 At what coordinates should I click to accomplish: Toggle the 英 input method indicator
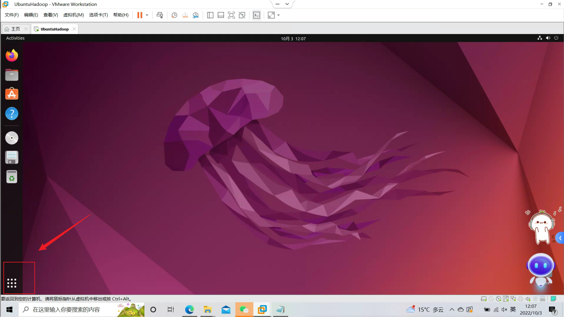coord(513,309)
